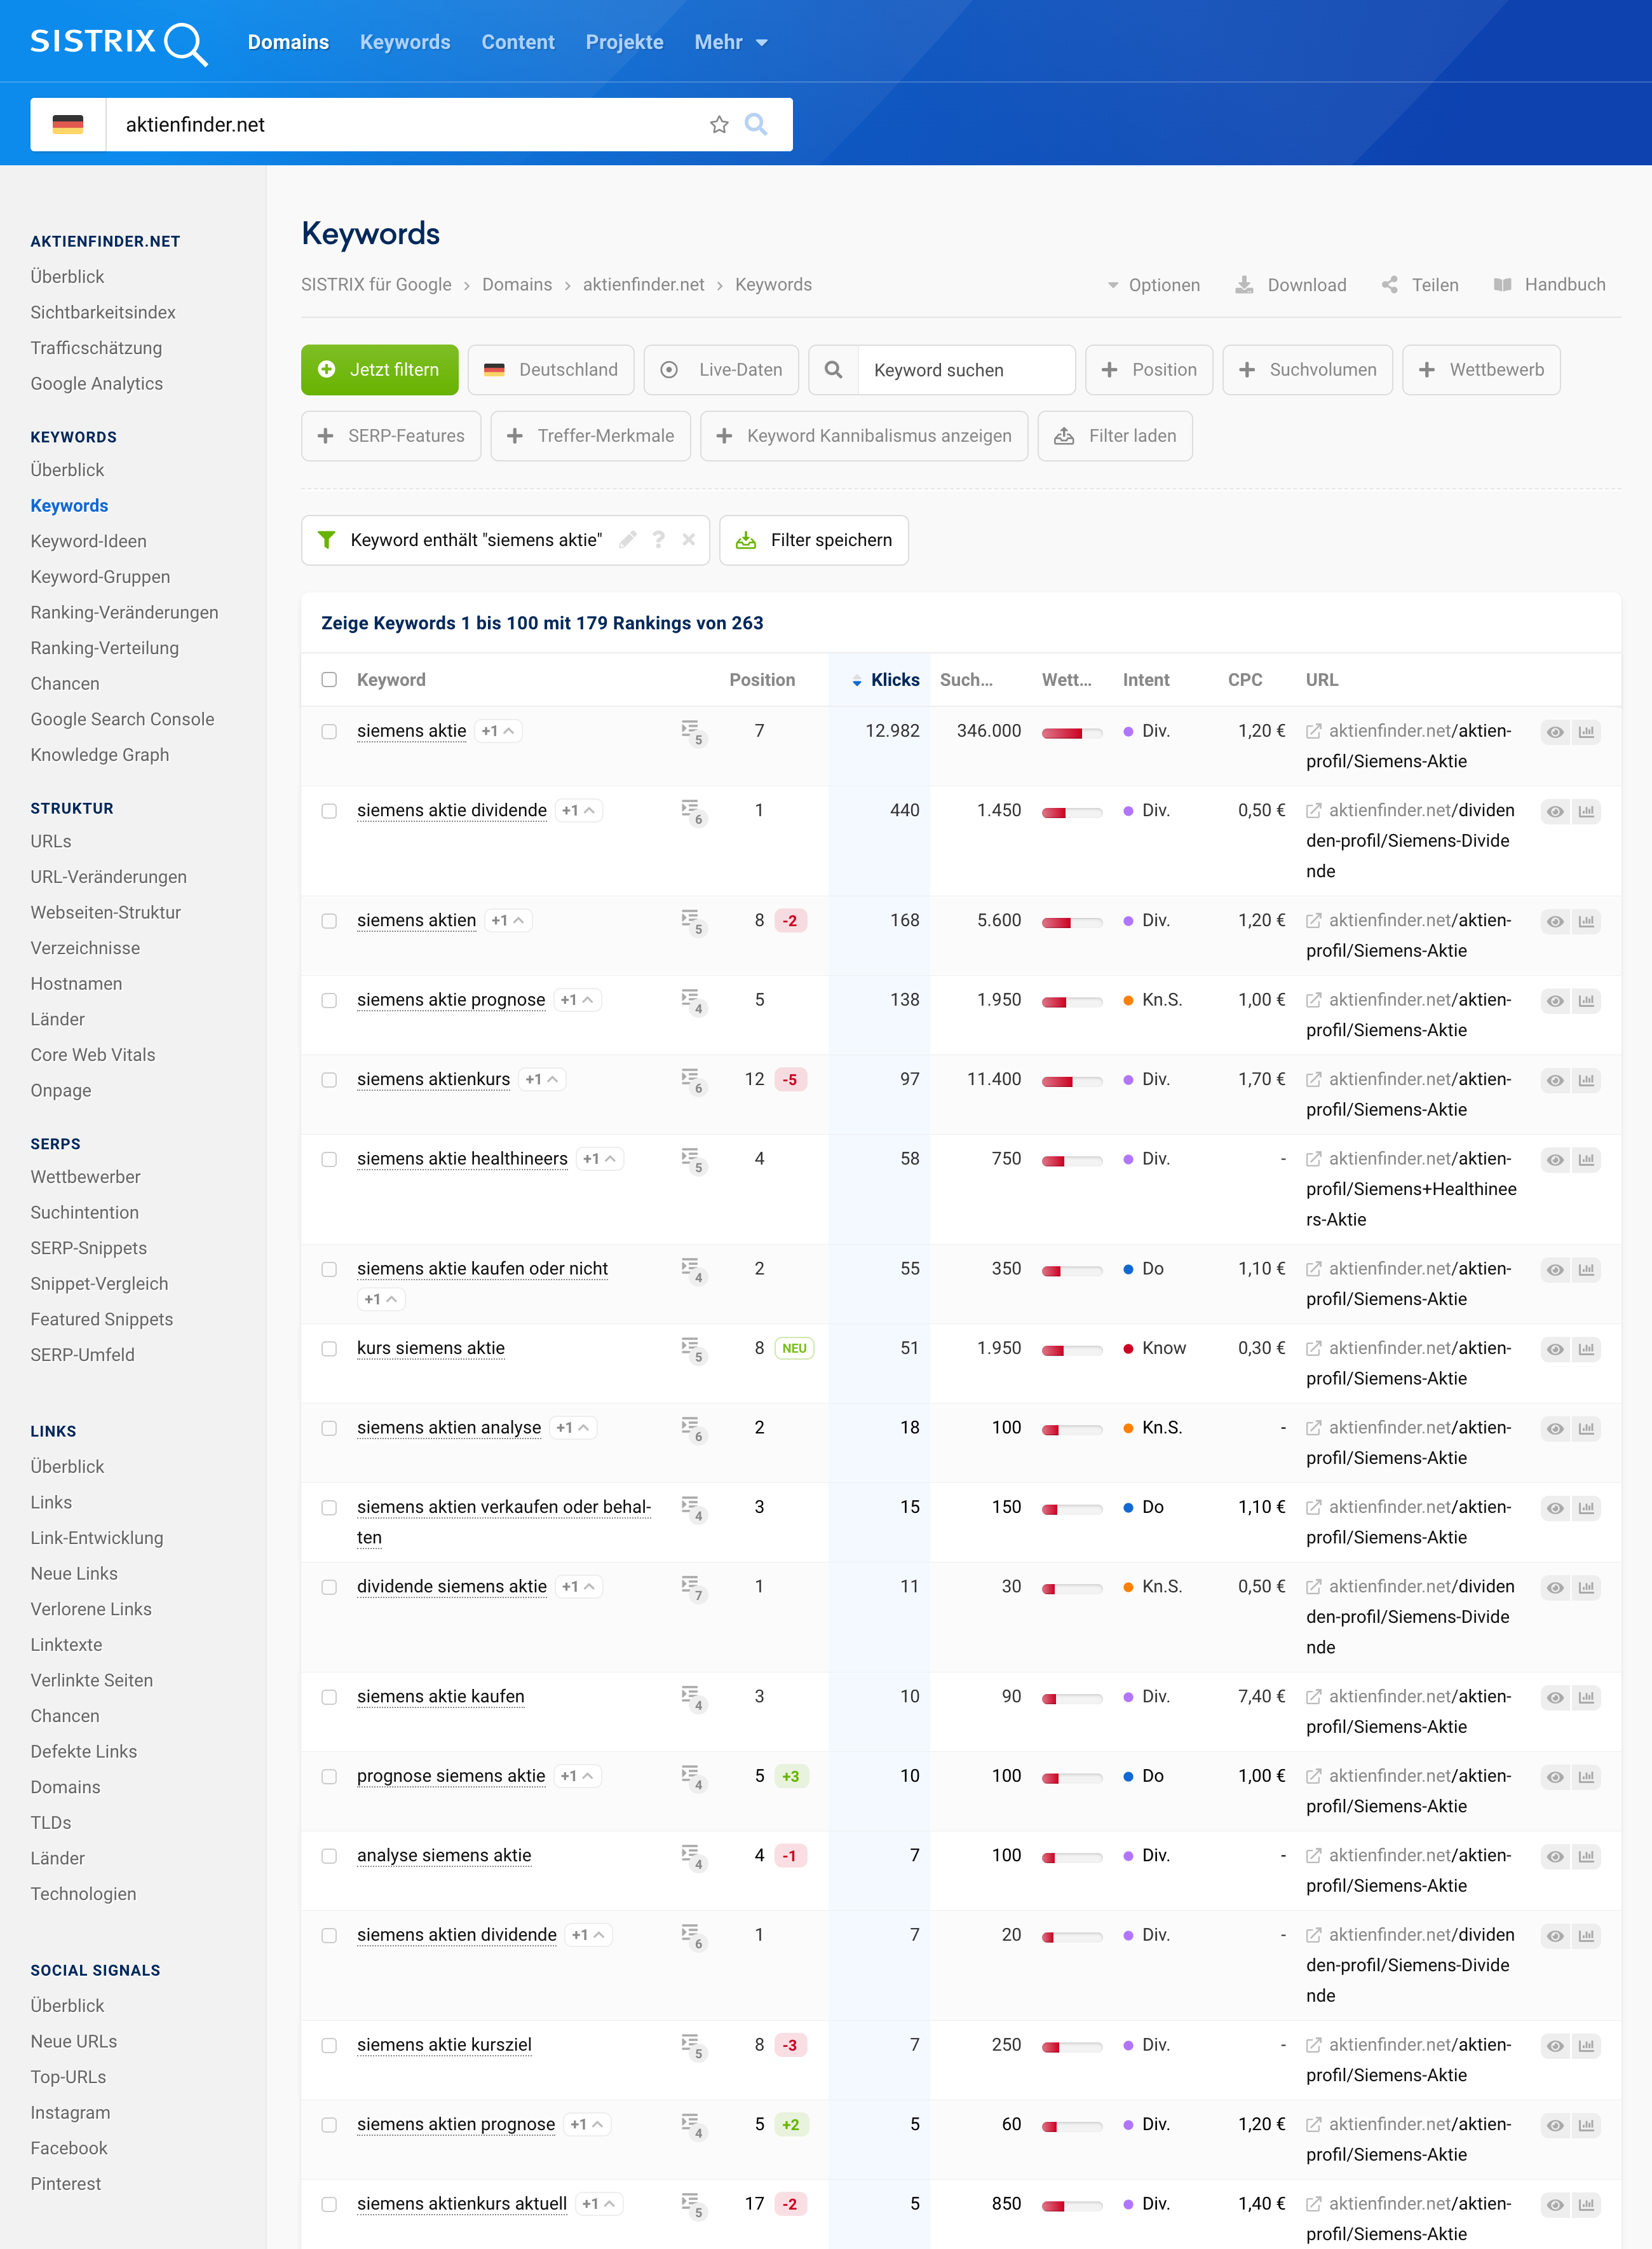Check the siemens aktie row checkbox
The width and height of the screenshot is (1652, 2249).
coord(329,731)
